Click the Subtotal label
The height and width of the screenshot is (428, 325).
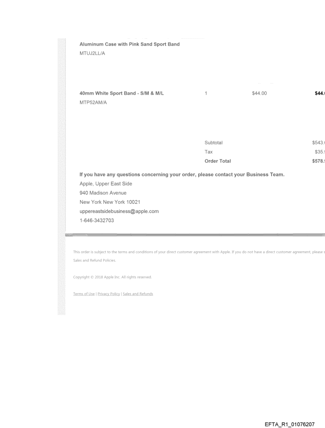(x=213, y=142)
